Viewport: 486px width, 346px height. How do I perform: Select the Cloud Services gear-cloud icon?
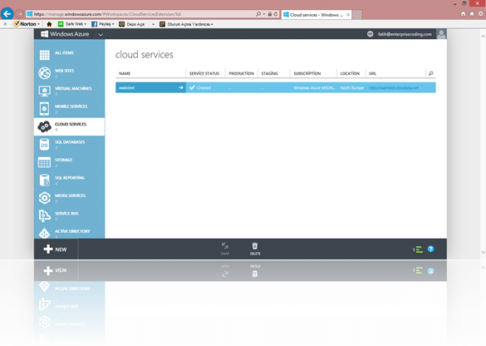[44, 126]
